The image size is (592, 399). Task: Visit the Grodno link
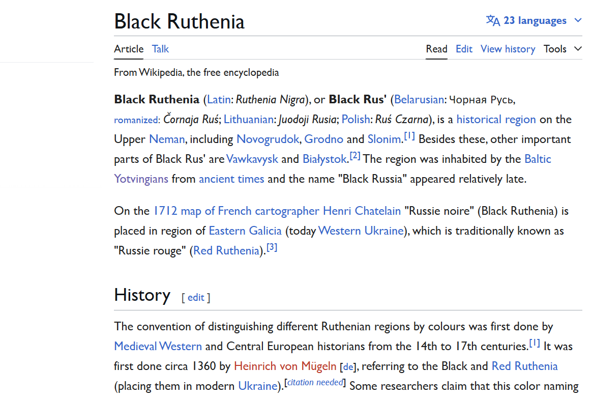323,139
